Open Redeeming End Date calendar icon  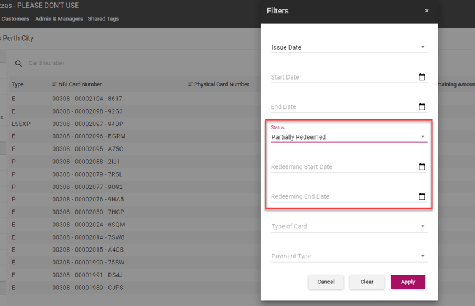point(422,196)
